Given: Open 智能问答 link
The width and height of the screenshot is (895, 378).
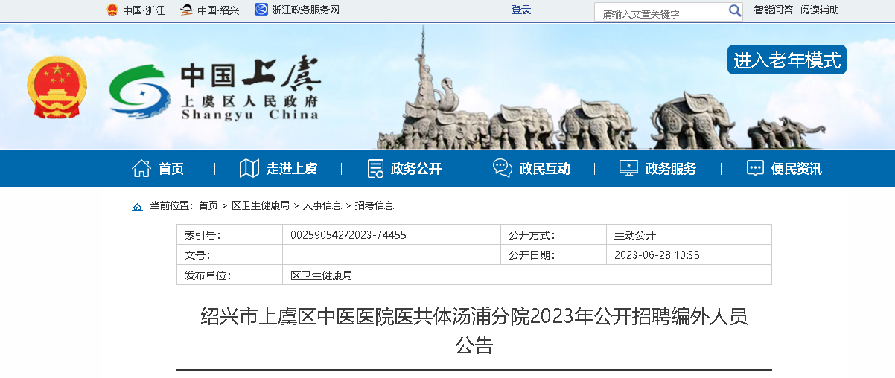Looking at the screenshot, I should tap(773, 10).
